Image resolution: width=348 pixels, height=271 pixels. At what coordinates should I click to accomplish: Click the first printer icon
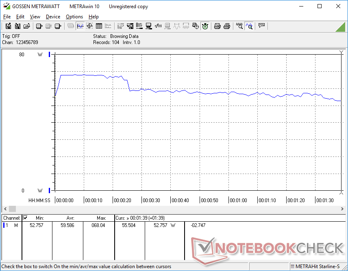[217, 26]
